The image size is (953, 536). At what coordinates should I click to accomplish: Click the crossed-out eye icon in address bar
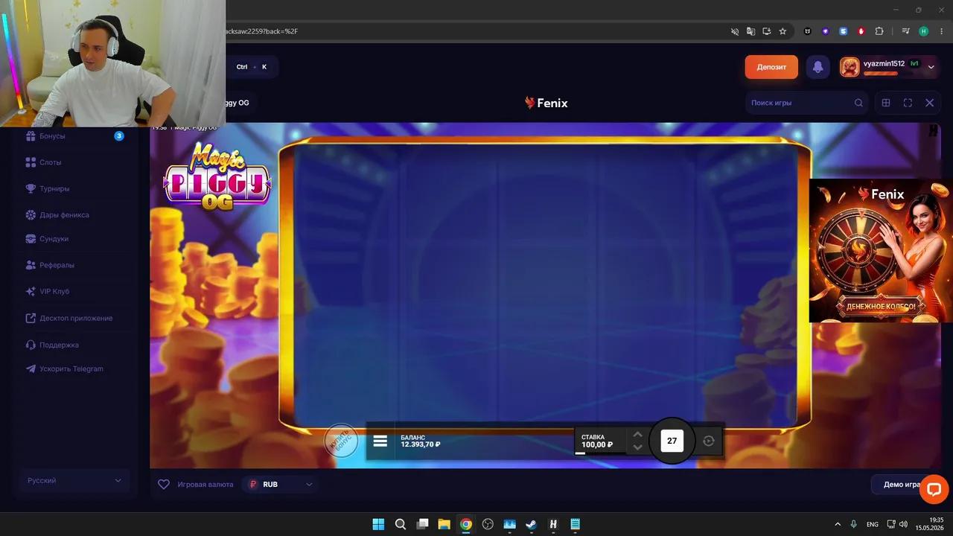click(735, 31)
